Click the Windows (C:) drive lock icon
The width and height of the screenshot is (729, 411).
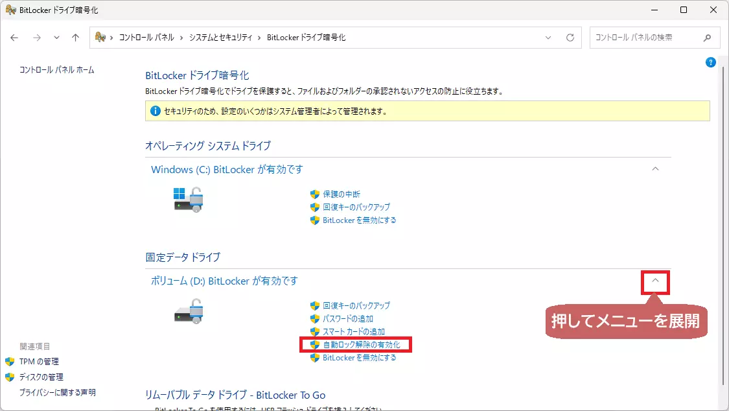(189, 200)
